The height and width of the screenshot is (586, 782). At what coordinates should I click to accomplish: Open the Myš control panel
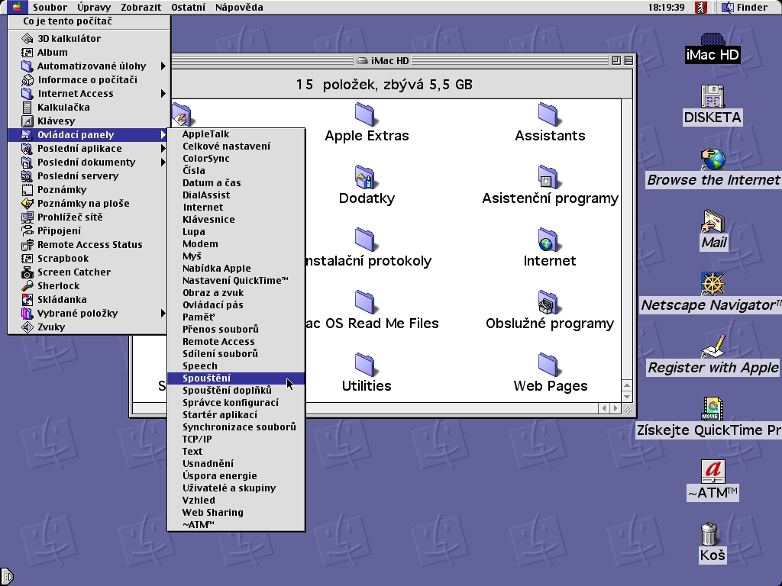click(x=236, y=256)
